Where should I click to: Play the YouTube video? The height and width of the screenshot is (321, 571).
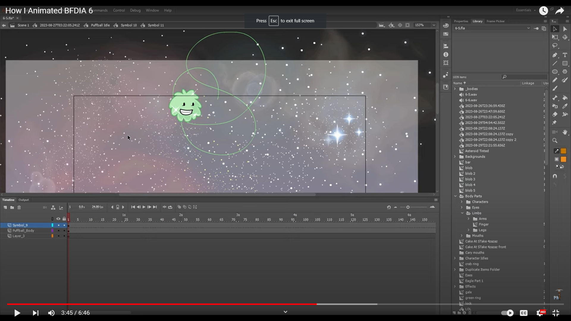(x=17, y=313)
